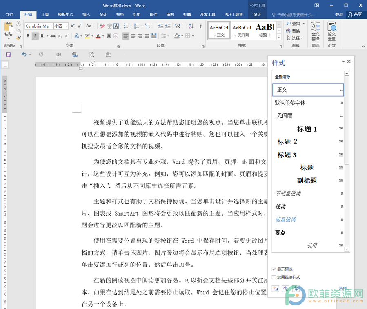Toggle bold formatting

pos(28,36)
